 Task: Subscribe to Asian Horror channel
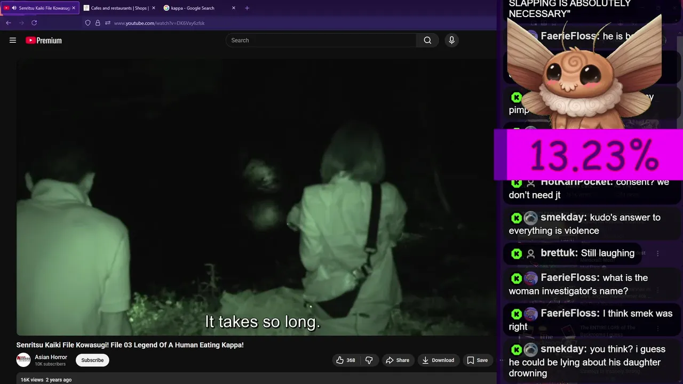(92, 360)
